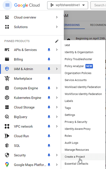
Task: Click the Search input field
Action: [98, 5]
